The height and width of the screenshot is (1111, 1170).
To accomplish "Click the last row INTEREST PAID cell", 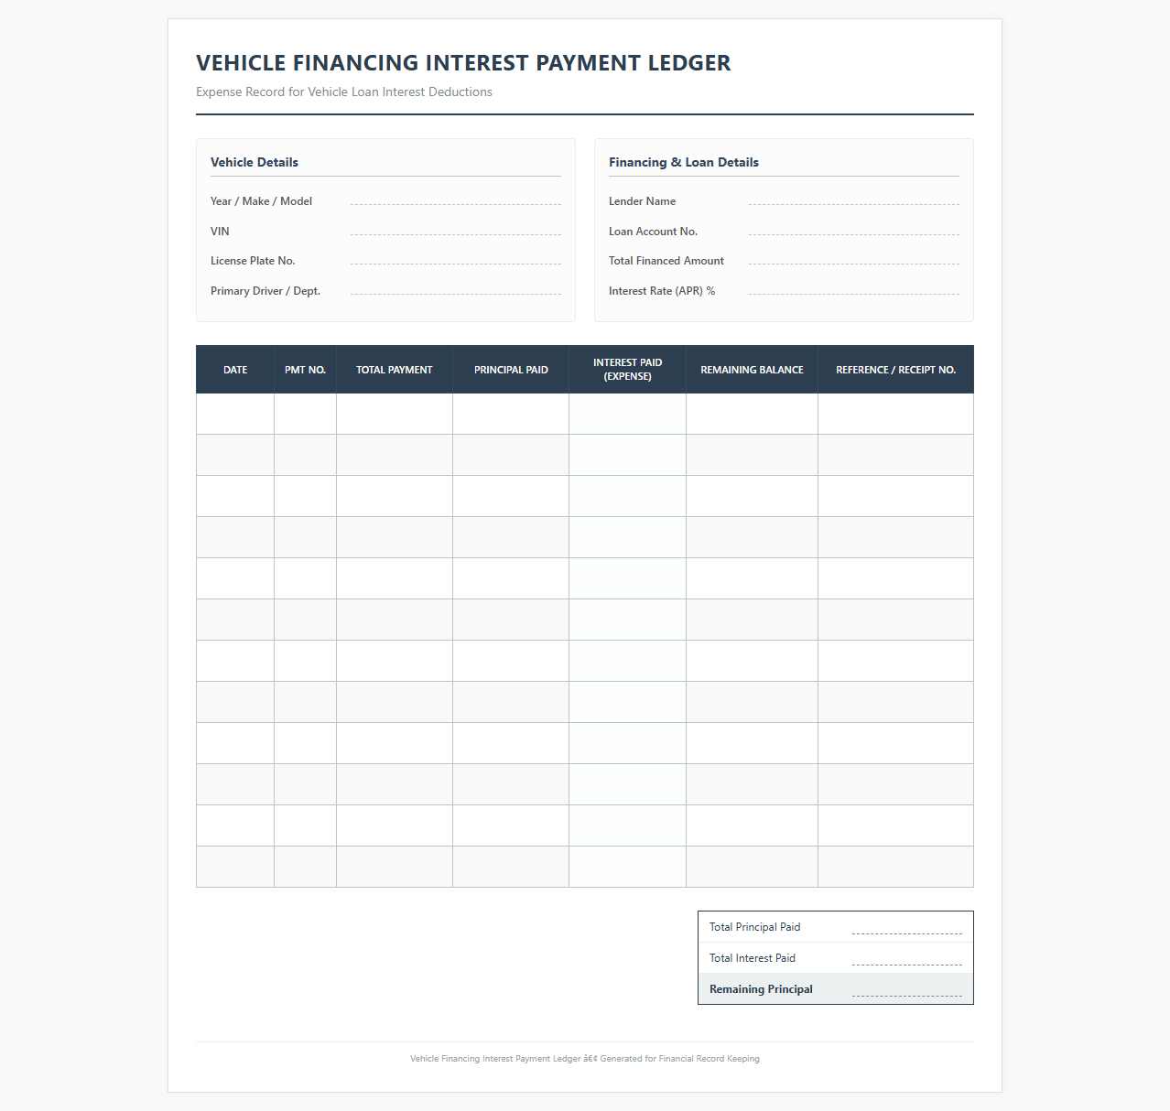I will pyautogui.click(x=627, y=867).
